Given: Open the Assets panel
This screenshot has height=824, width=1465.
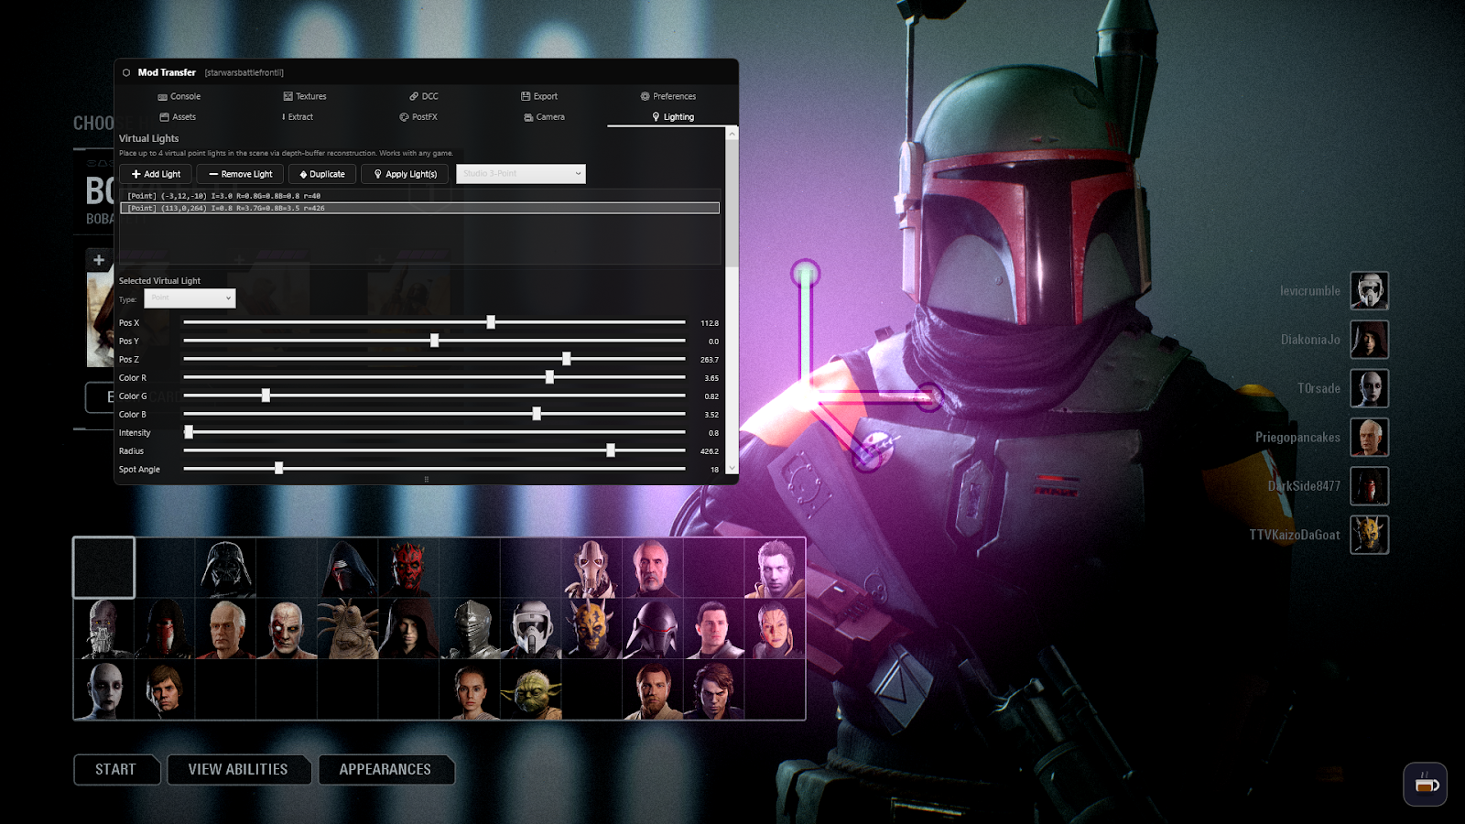Looking at the screenshot, I should point(180,117).
